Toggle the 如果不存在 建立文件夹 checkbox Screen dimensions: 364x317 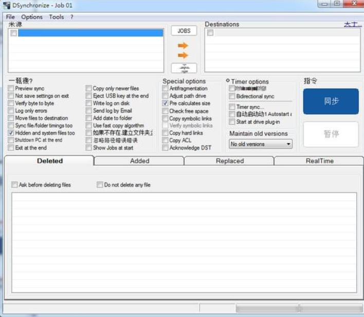click(88, 133)
